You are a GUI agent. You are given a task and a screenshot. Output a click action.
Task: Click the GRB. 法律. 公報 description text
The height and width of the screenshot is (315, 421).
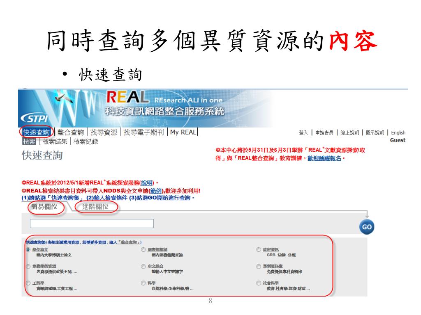pos(281,255)
